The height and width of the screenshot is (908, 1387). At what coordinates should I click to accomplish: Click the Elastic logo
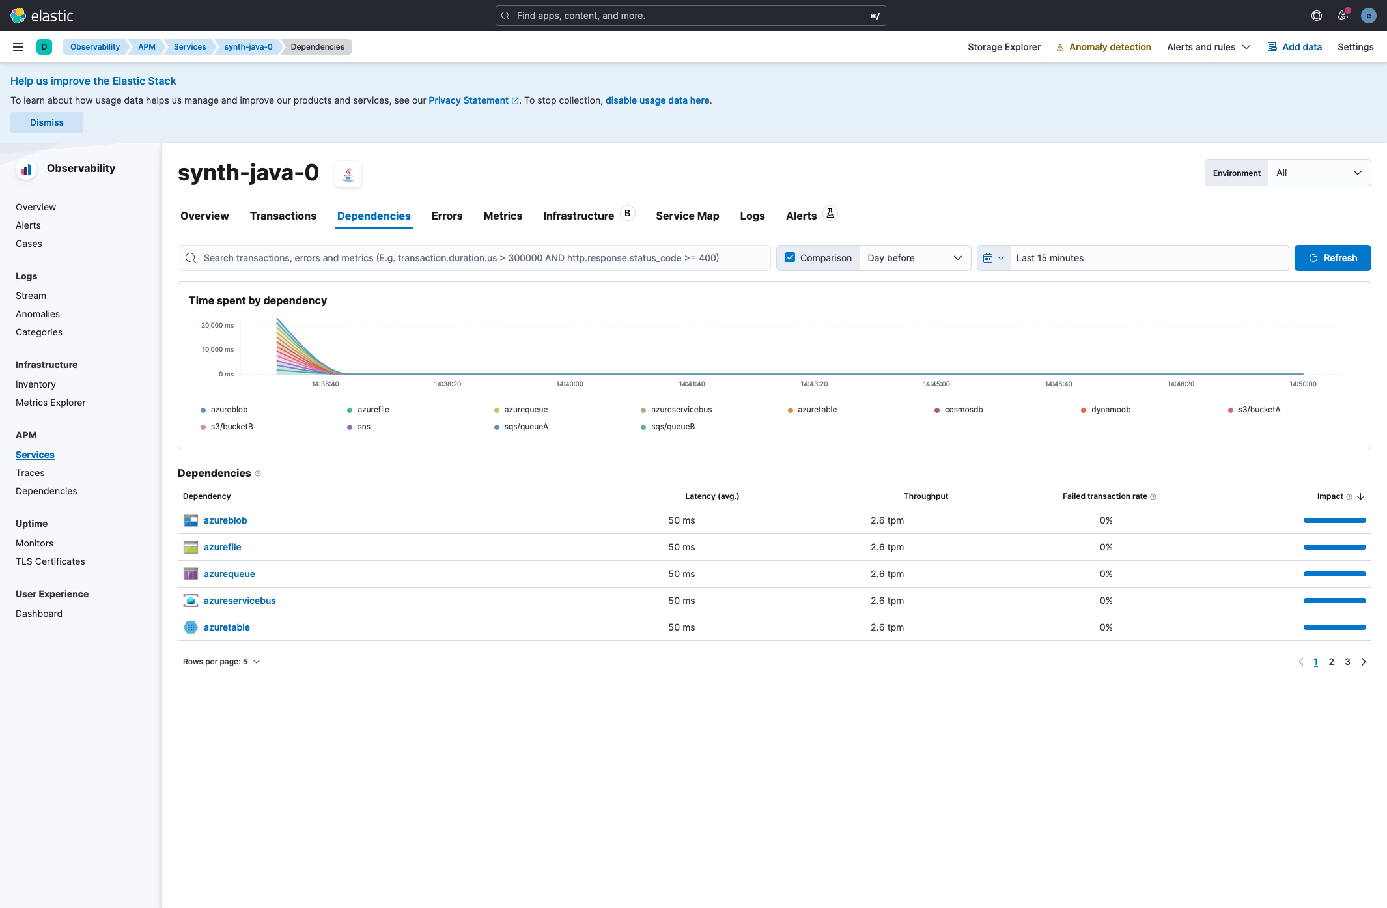click(41, 15)
